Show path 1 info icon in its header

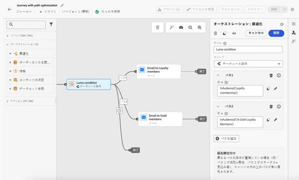coord(279,75)
